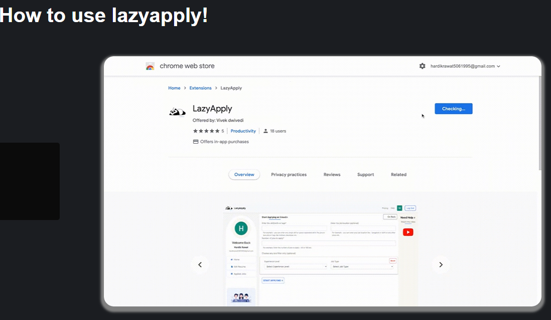Select the Support tab
The width and height of the screenshot is (551, 320).
tap(365, 175)
